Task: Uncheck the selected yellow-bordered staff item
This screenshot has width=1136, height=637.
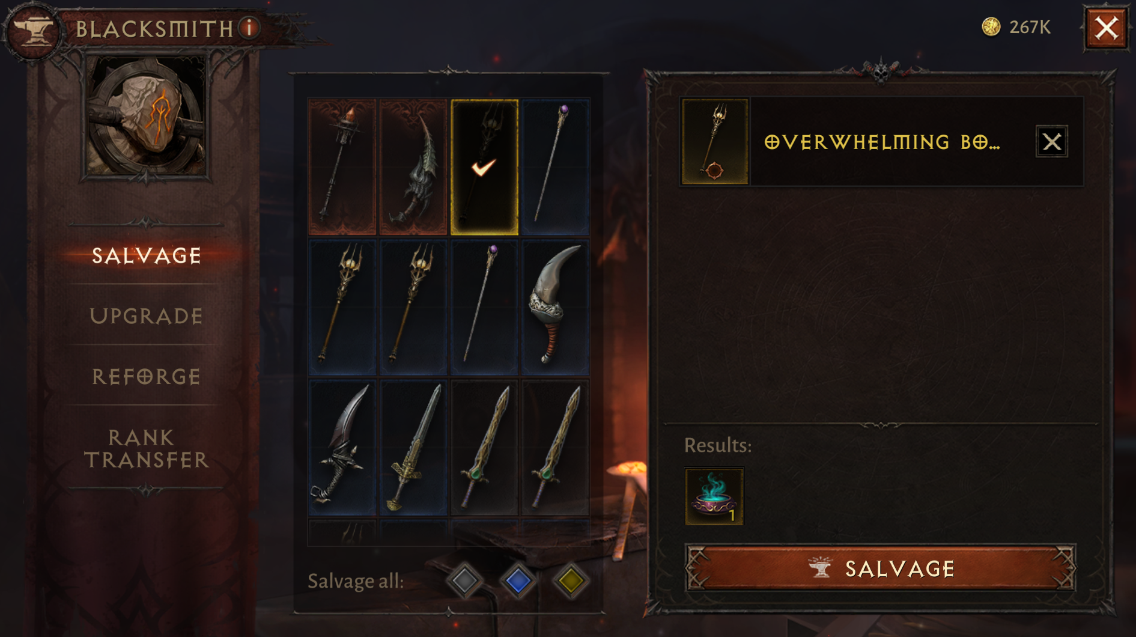Action: click(x=484, y=166)
